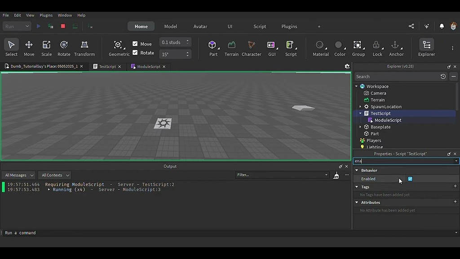Open the All Contexts dropdown

pyautogui.click(x=55, y=175)
